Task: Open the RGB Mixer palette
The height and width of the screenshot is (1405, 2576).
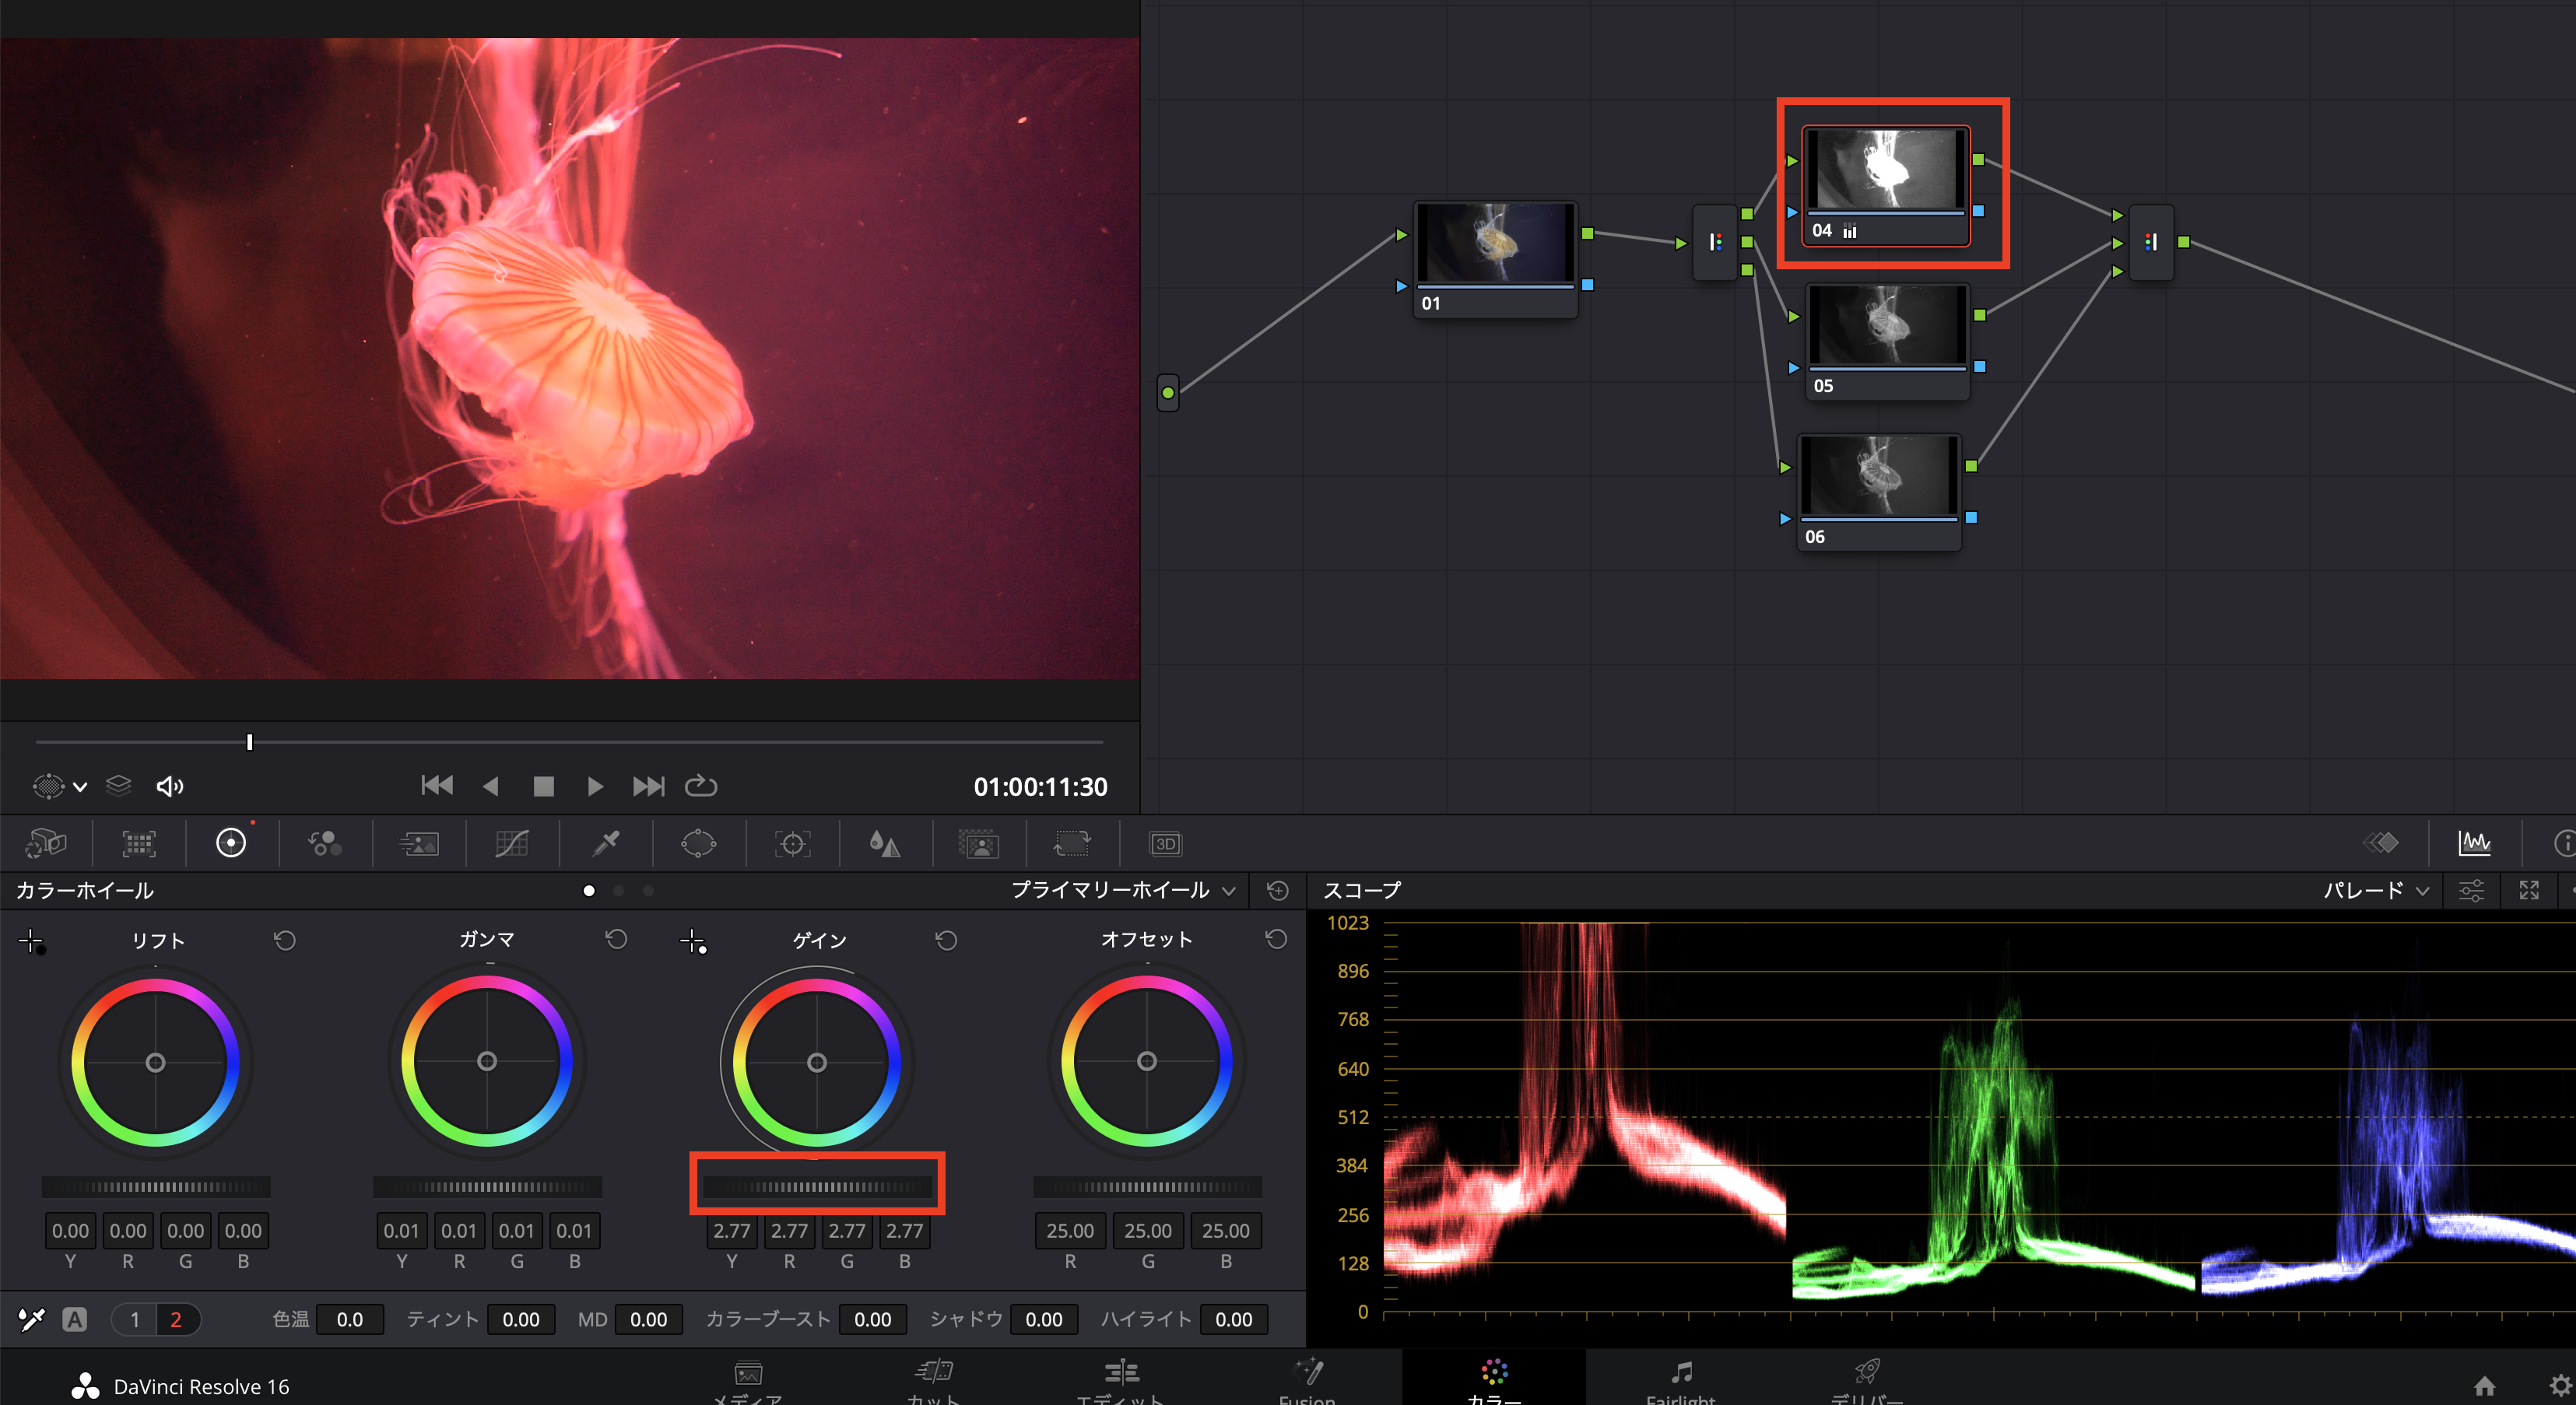Action: coord(325,844)
